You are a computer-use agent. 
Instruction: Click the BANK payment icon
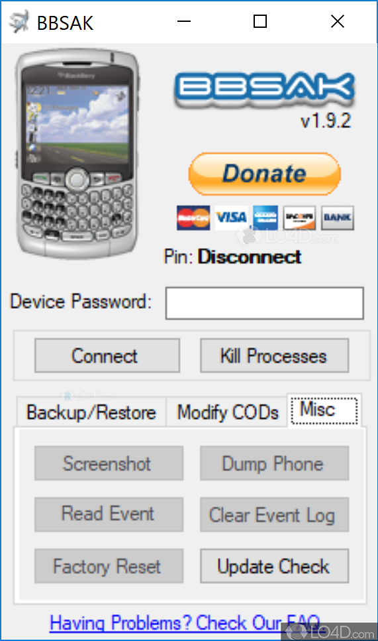point(337,218)
